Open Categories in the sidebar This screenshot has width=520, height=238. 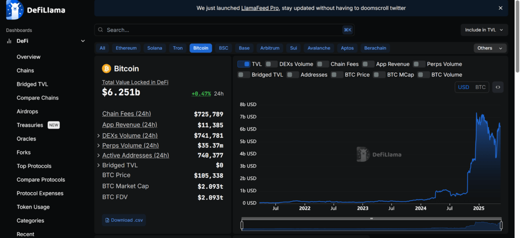(x=30, y=220)
